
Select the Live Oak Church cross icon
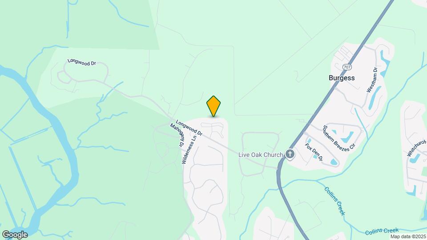290,154
